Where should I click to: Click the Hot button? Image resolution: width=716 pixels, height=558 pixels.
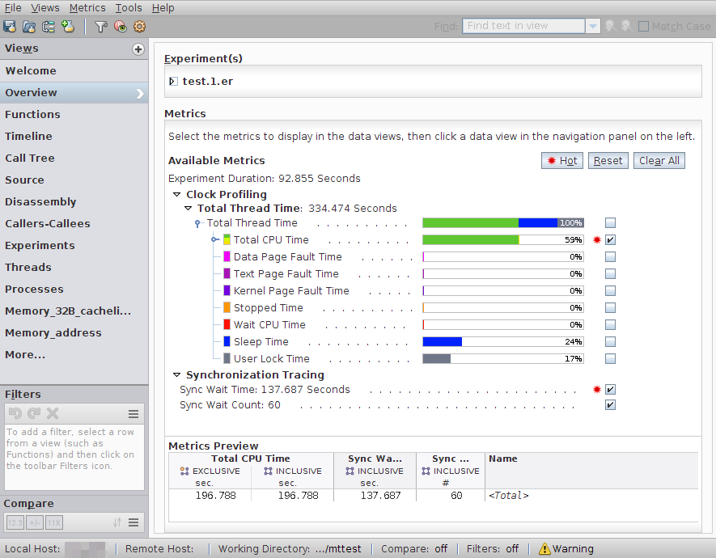pos(562,161)
